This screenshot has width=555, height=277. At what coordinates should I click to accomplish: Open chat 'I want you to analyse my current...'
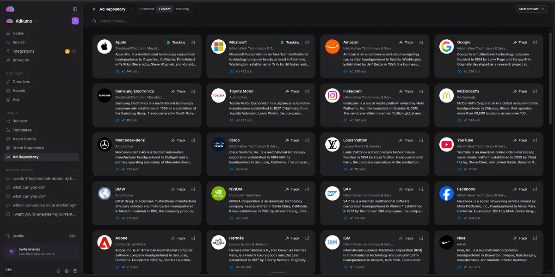[x=41, y=214]
